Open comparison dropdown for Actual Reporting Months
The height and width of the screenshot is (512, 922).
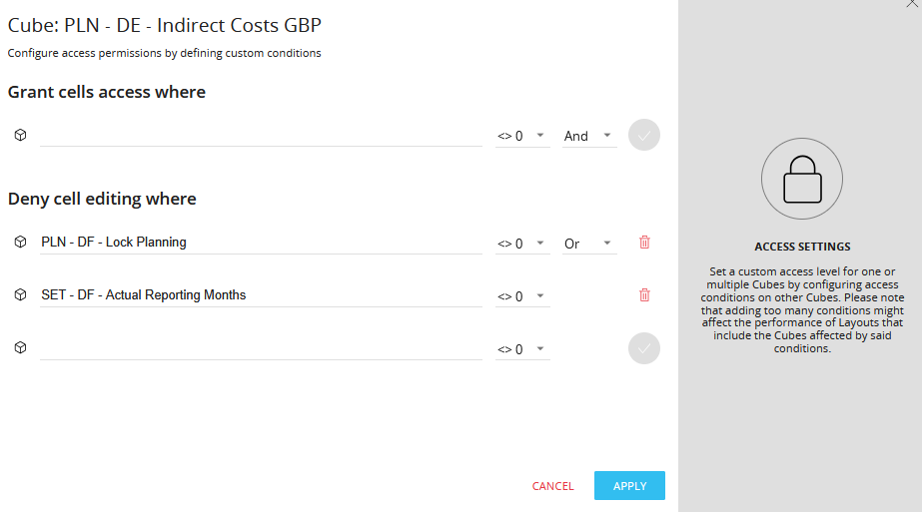point(522,296)
